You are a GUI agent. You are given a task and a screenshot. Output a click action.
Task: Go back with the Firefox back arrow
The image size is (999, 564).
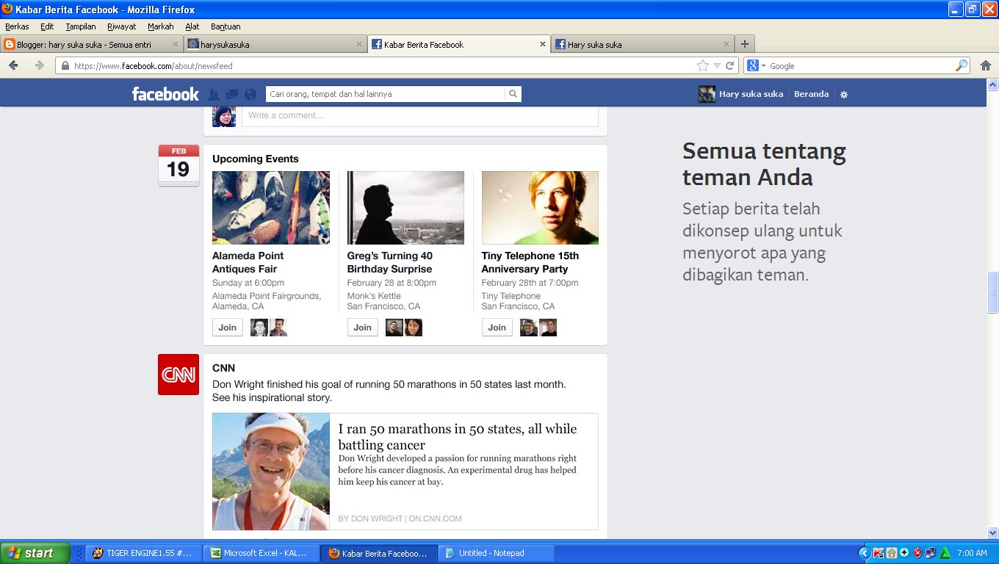[13, 65]
